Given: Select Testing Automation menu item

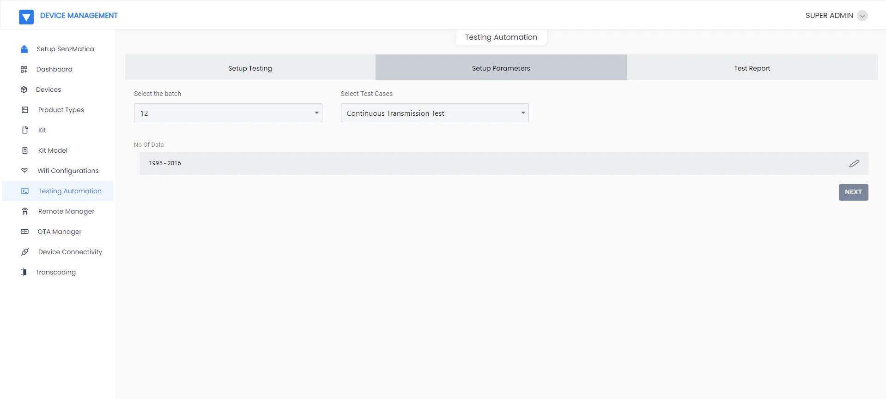Looking at the screenshot, I should pyautogui.click(x=58, y=191).
